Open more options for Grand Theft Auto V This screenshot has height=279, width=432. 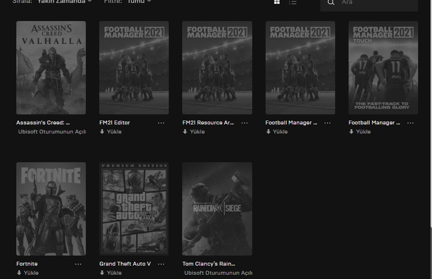pyautogui.click(x=161, y=264)
